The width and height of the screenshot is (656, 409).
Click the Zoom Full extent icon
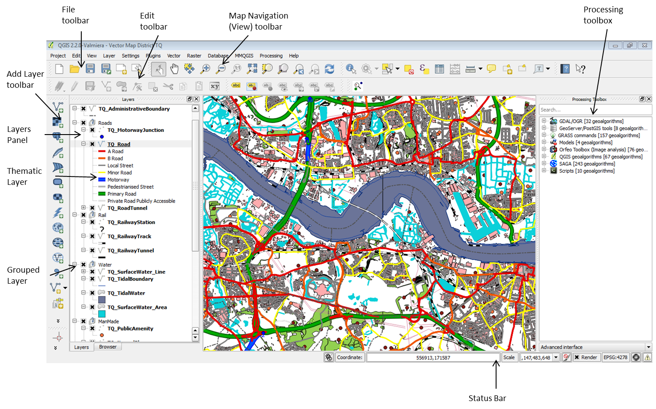pyautogui.click(x=252, y=68)
